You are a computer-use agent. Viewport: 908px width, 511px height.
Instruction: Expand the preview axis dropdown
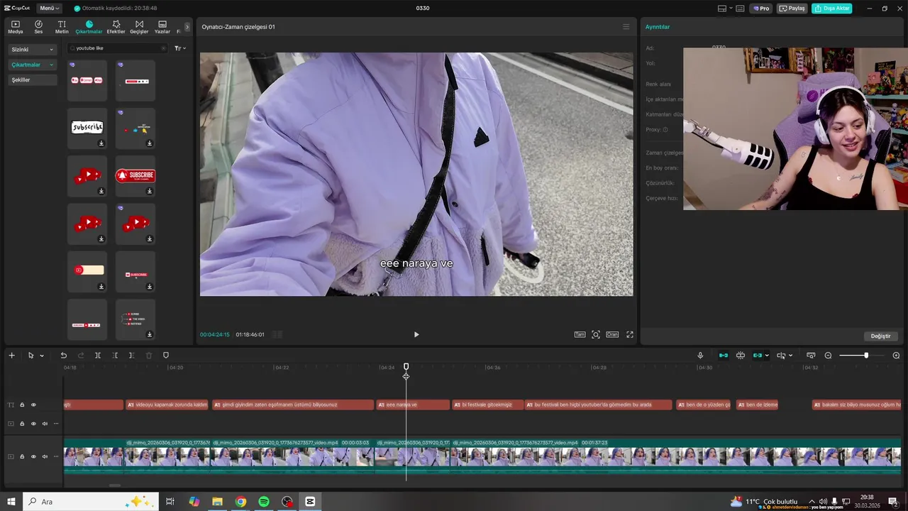click(790, 356)
